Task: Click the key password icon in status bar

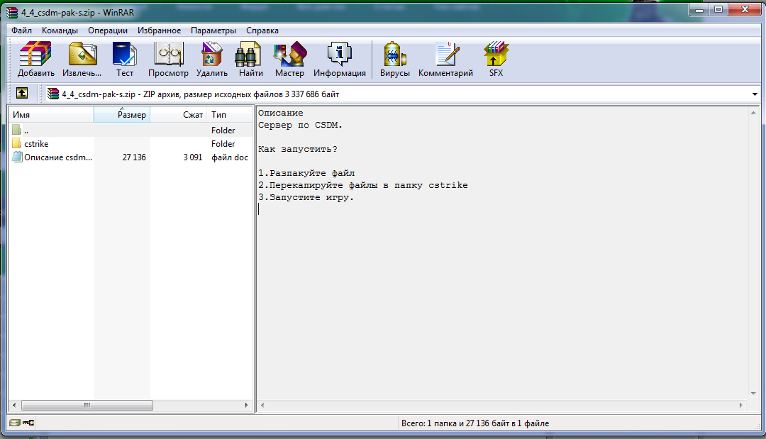Action: point(29,423)
